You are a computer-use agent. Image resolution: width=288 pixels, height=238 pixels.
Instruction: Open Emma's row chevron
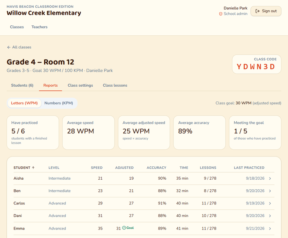270,228
